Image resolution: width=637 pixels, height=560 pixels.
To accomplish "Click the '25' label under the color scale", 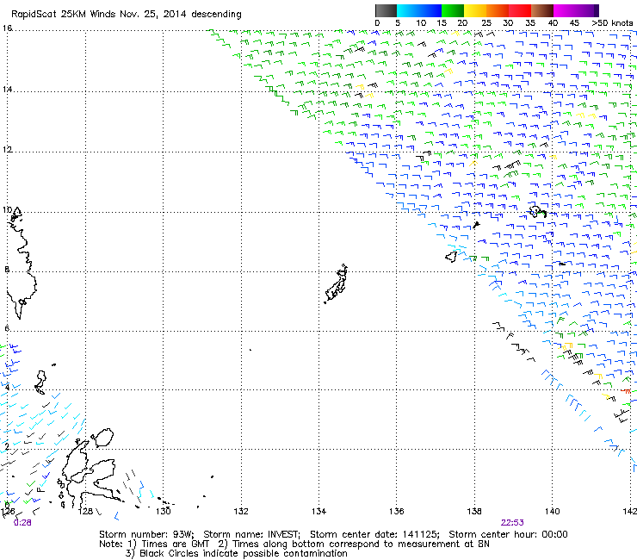I will 485,23.
